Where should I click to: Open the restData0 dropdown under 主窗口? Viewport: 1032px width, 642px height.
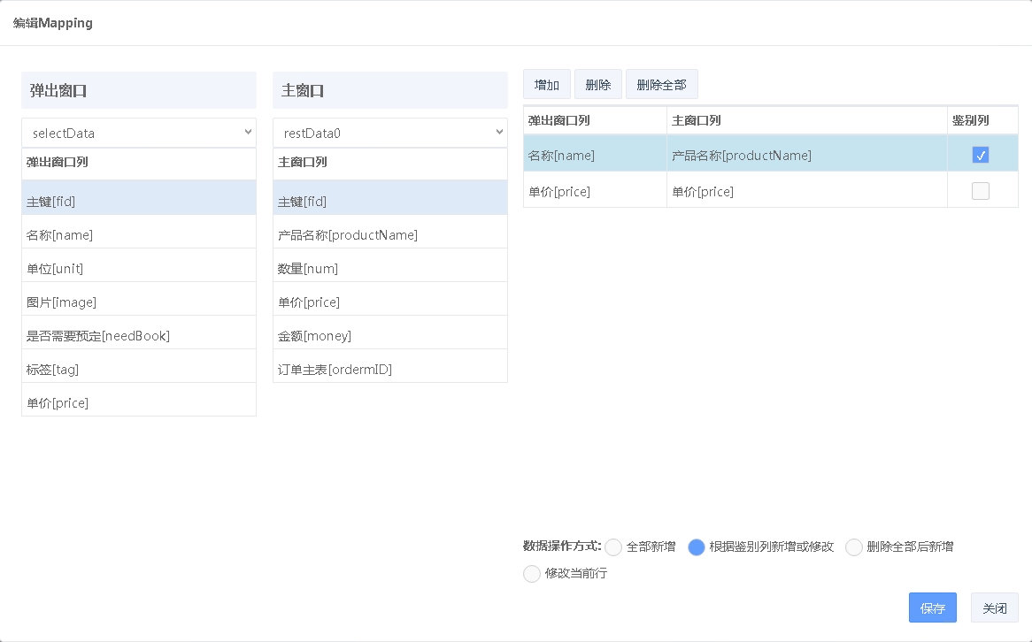click(x=390, y=133)
